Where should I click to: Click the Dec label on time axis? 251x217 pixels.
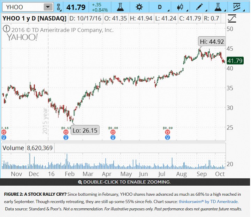[34, 174]
